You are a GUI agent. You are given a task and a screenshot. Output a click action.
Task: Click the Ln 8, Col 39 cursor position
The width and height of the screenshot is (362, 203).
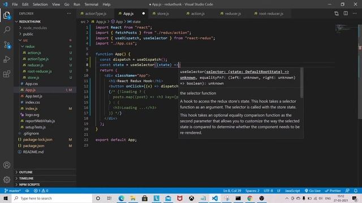point(232,191)
